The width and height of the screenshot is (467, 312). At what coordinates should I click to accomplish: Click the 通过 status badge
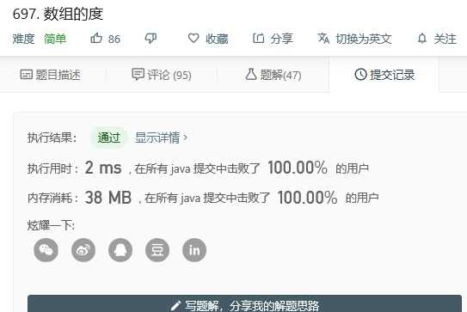(108, 138)
